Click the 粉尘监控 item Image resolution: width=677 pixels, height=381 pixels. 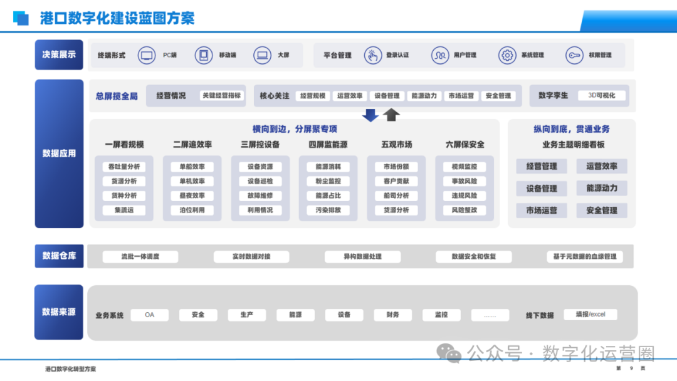point(328,181)
